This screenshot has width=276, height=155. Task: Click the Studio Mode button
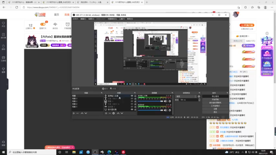[x=215, y=106]
